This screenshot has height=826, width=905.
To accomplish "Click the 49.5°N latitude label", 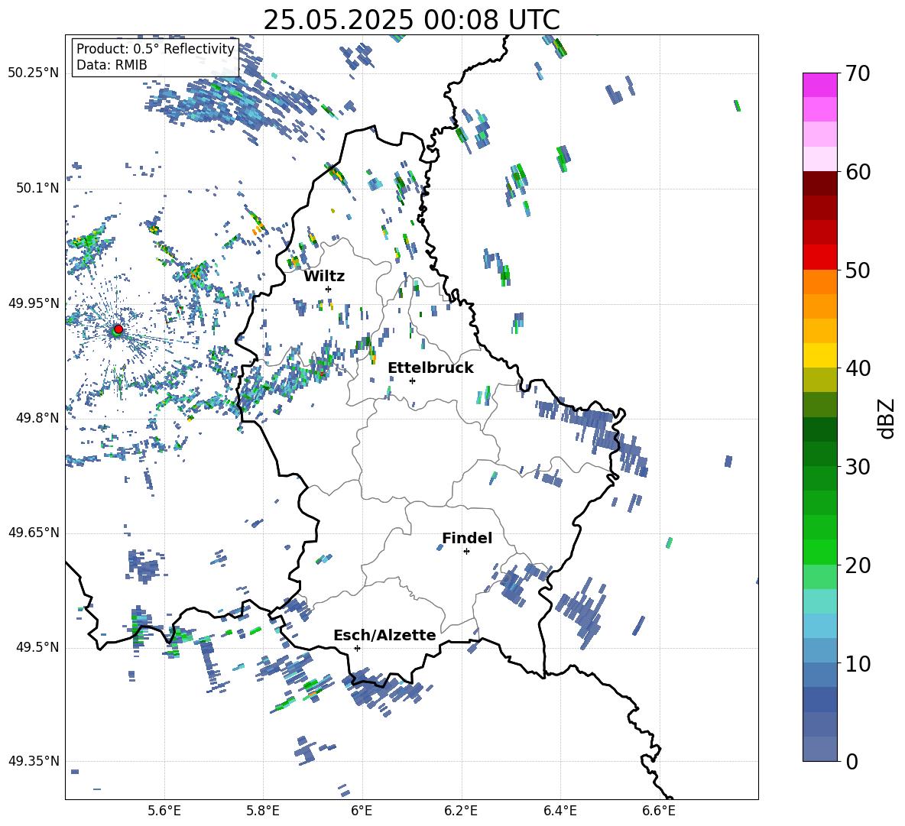I will click(37, 647).
